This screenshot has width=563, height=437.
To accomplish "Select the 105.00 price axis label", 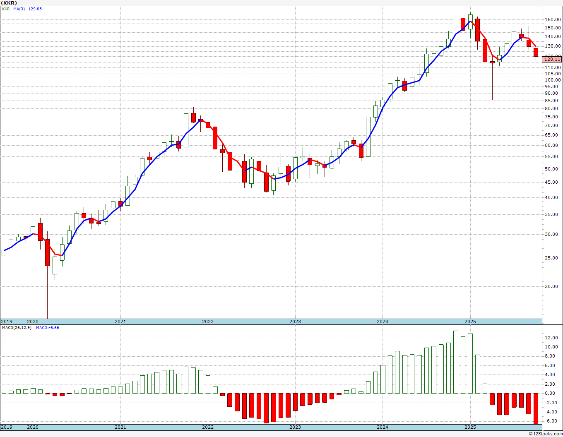I will tap(552, 73).
